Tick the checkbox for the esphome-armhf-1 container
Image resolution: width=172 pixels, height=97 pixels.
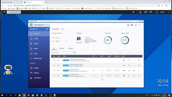pos(54,70)
